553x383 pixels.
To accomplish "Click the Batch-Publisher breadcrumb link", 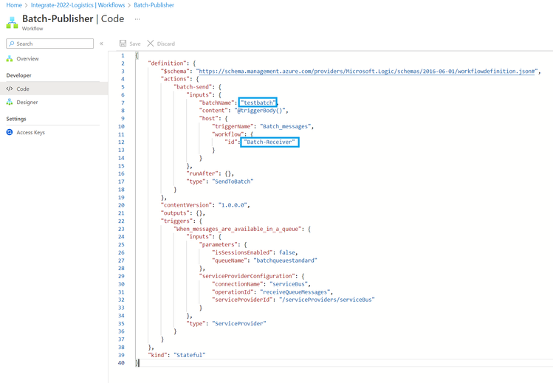I will [154, 5].
